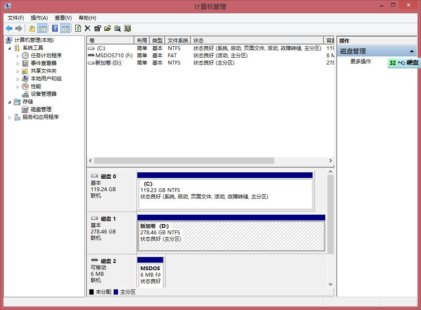Click the 共享文件夹 icon
Screen dimensions: 421x310
click(25, 71)
